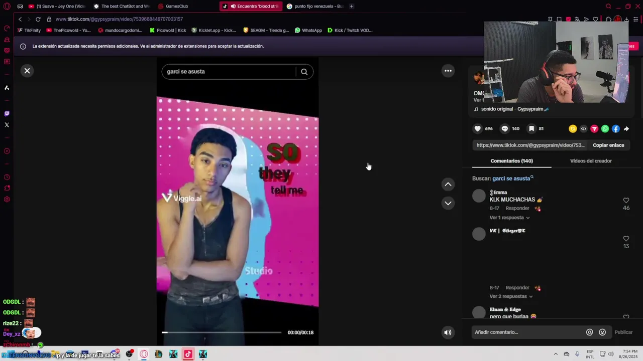Show hidden system tray icons chevron
Image resolution: width=643 pixels, height=361 pixels.
point(556,354)
